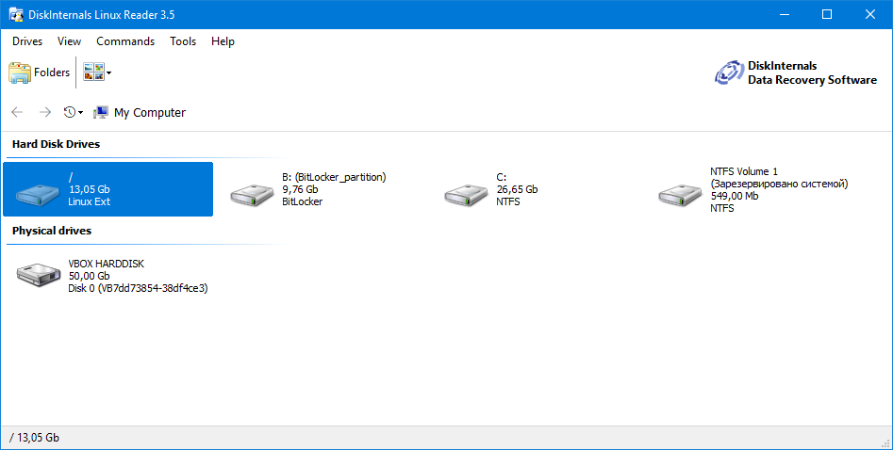Expand the view mode dropdown arrow
This screenshot has width=893, height=450.
click(x=108, y=72)
